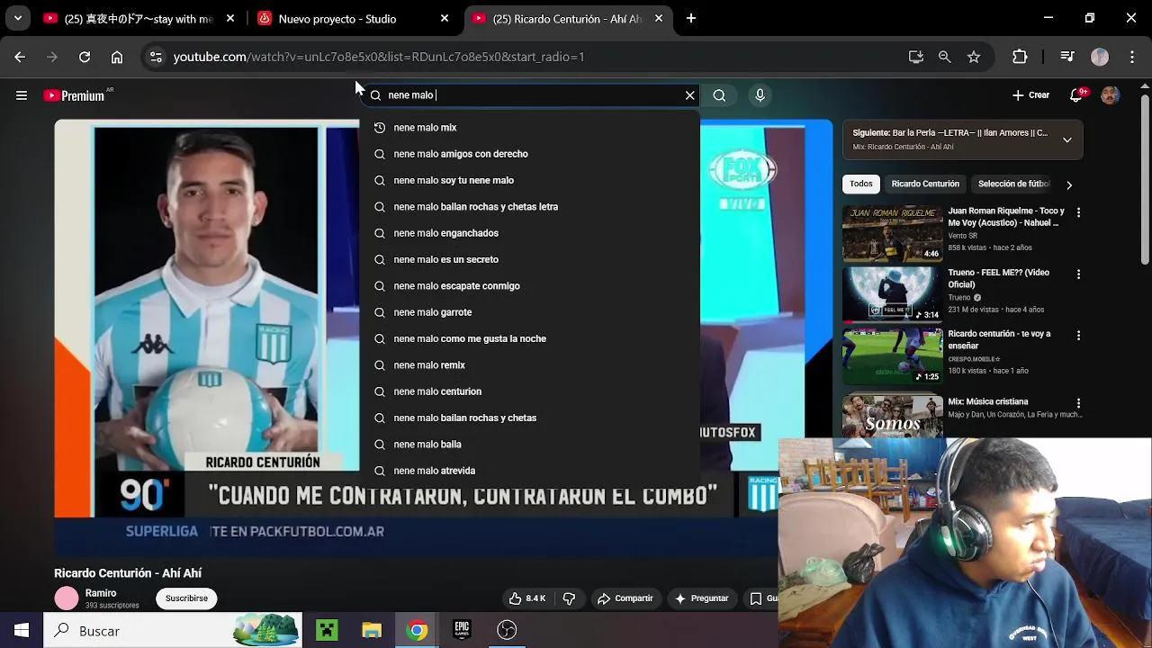Open options menu for Trueno FEEL ME video
Screen dimensions: 1152x648
point(1078,274)
